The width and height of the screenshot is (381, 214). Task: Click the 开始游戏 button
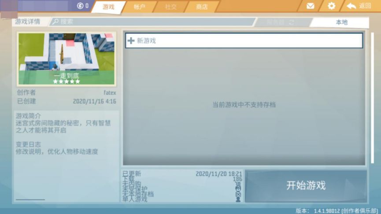tap(306, 186)
